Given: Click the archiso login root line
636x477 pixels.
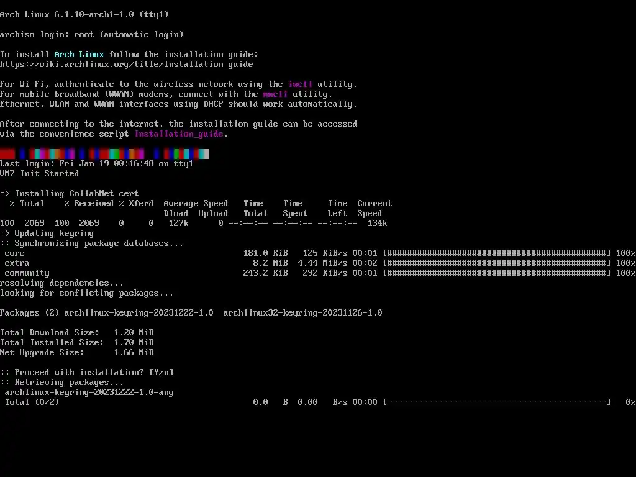Looking at the screenshot, I should tap(92, 35).
